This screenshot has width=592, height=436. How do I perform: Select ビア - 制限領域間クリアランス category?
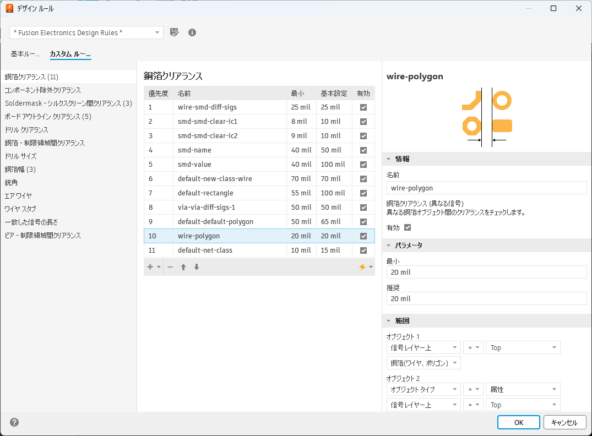point(68,235)
